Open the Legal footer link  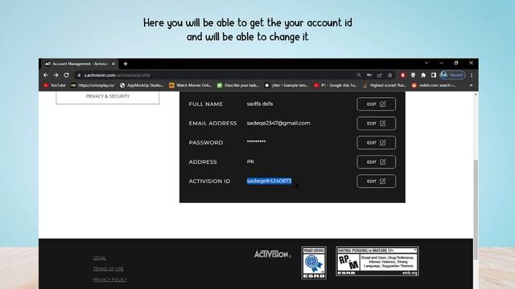[x=100, y=258]
